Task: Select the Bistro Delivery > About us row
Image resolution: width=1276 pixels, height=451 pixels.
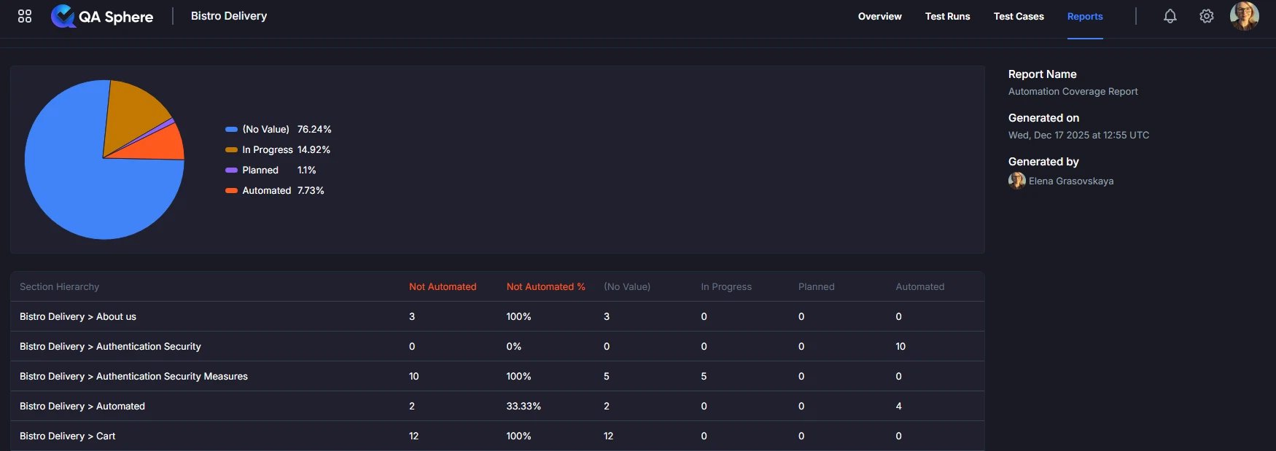Action: 497,316
